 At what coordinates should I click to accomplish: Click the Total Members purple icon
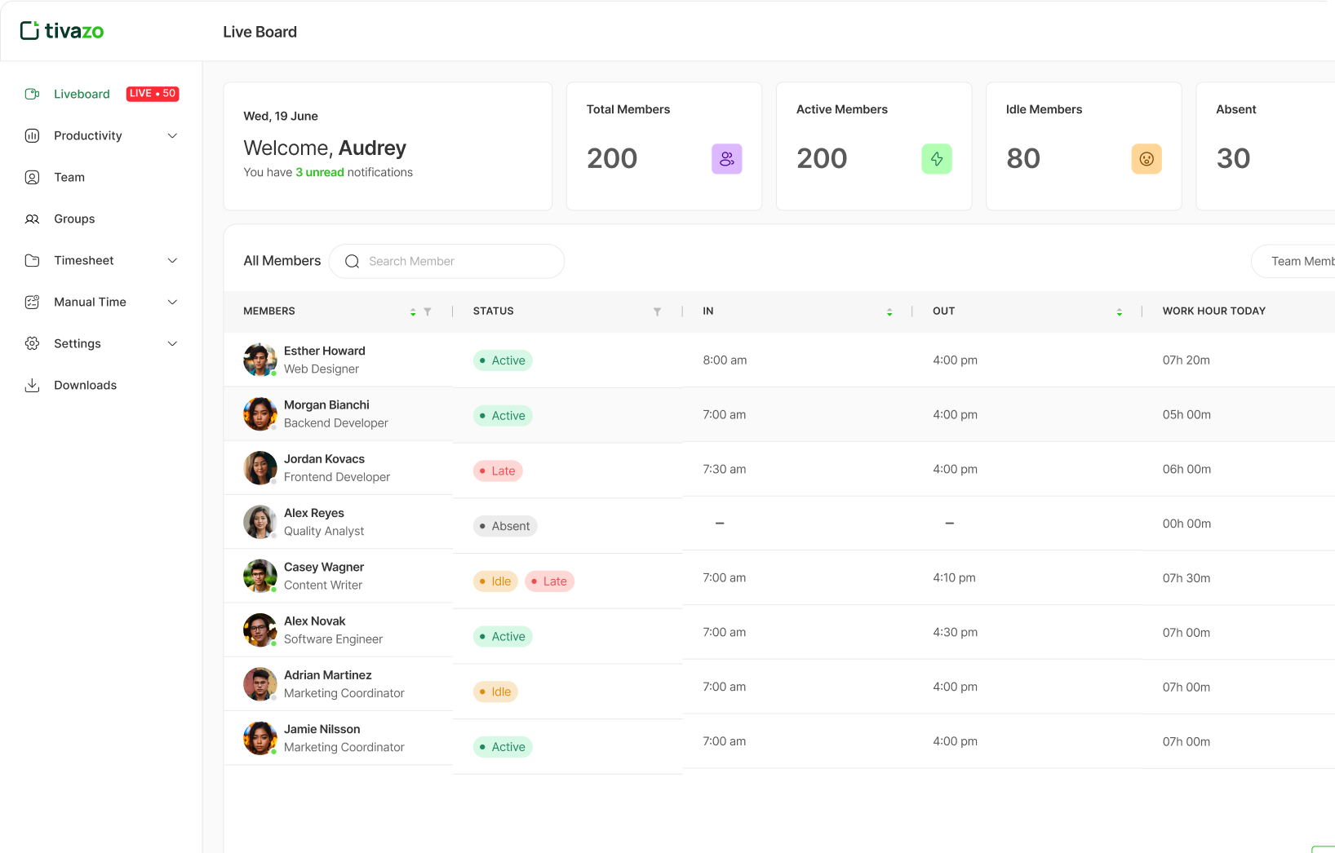(x=726, y=158)
